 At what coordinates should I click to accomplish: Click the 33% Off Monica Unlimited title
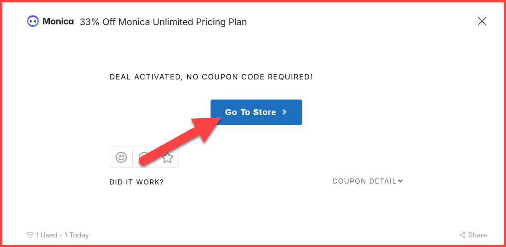(163, 22)
